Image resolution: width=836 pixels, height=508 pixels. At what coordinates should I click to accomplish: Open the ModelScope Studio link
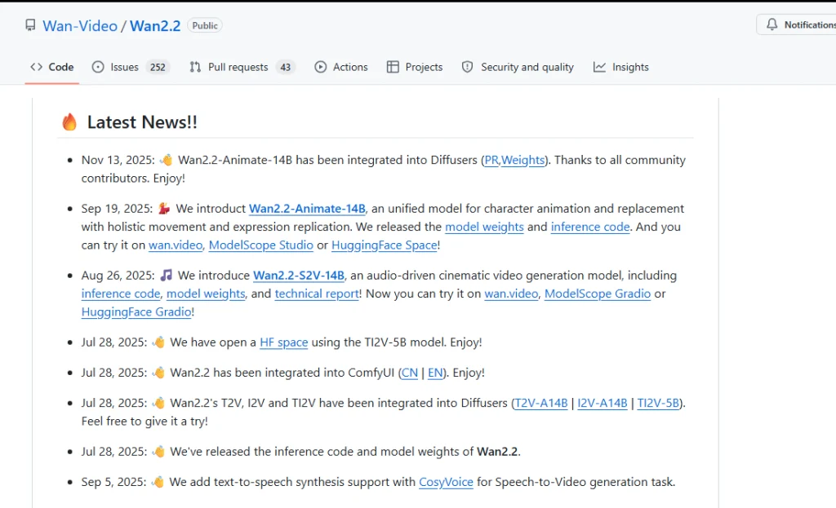point(260,245)
